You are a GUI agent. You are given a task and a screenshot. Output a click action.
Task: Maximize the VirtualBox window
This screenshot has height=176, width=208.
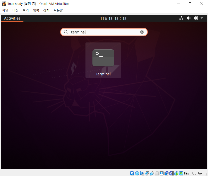click(190, 4)
